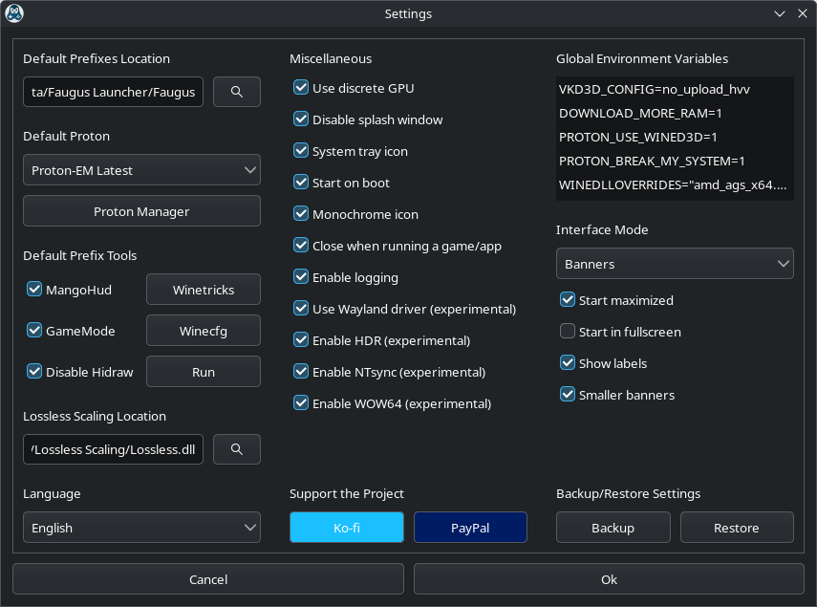Open the Language dropdown
817x607 pixels.
[x=141, y=528]
